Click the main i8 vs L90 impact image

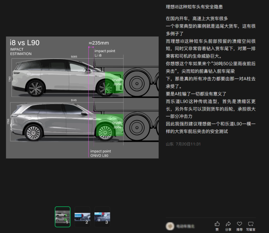[82, 97]
